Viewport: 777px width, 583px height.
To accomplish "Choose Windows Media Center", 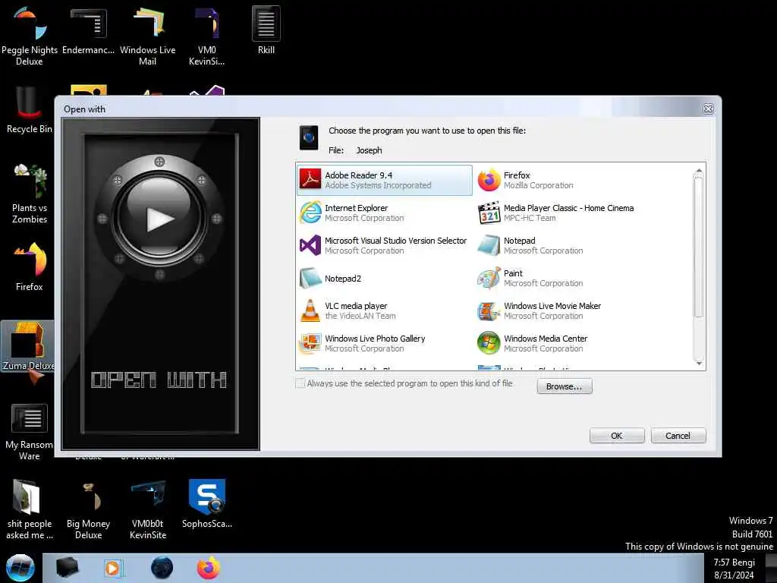I will pyautogui.click(x=564, y=343).
